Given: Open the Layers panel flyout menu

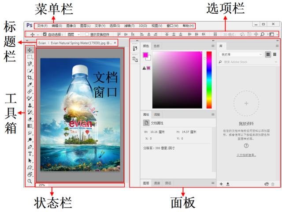Looking at the screenshot, I should click(213, 183).
